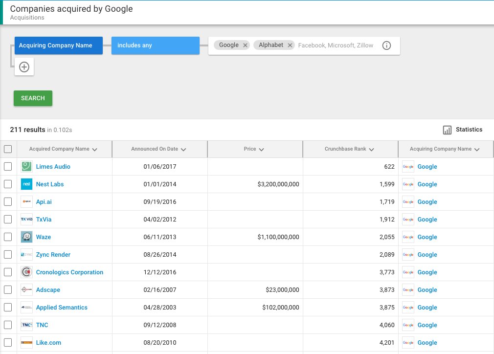Toggle the select-all header checkbox
The height and width of the screenshot is (354, 494).
pyautogui.click(x=8, y=149)
